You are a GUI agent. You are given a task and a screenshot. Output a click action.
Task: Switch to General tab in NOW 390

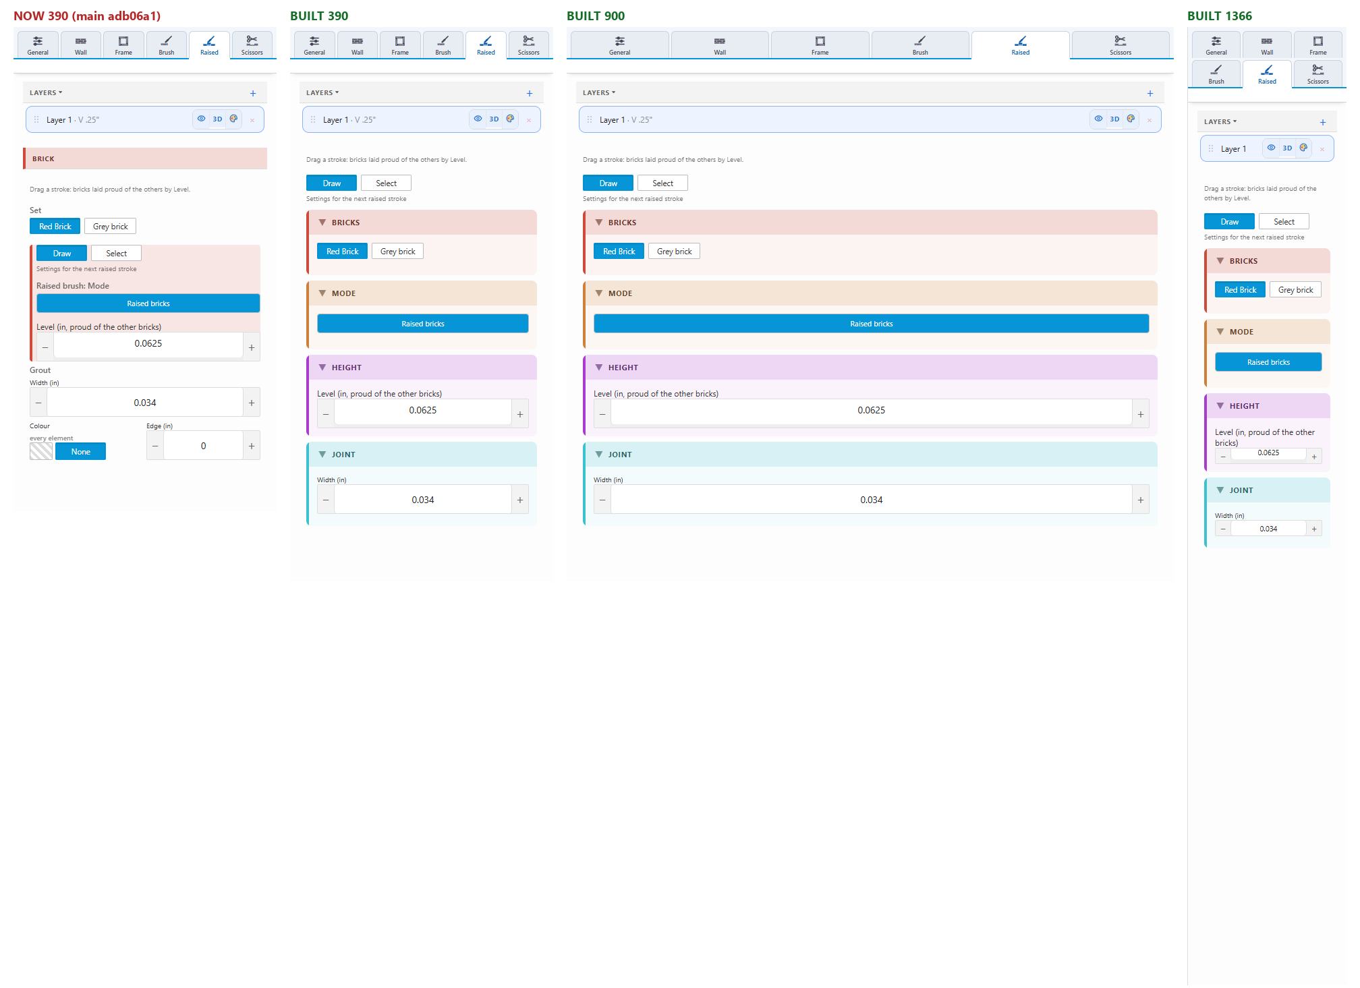point(38,45)
